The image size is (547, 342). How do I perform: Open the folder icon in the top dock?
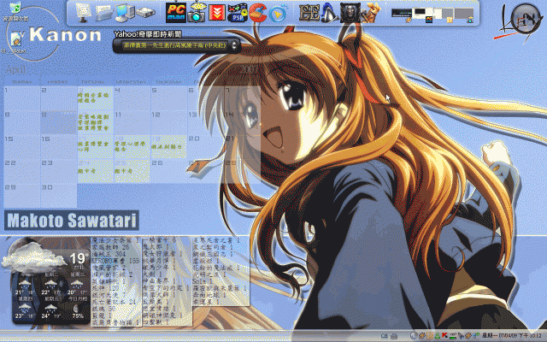coord(104,13)
